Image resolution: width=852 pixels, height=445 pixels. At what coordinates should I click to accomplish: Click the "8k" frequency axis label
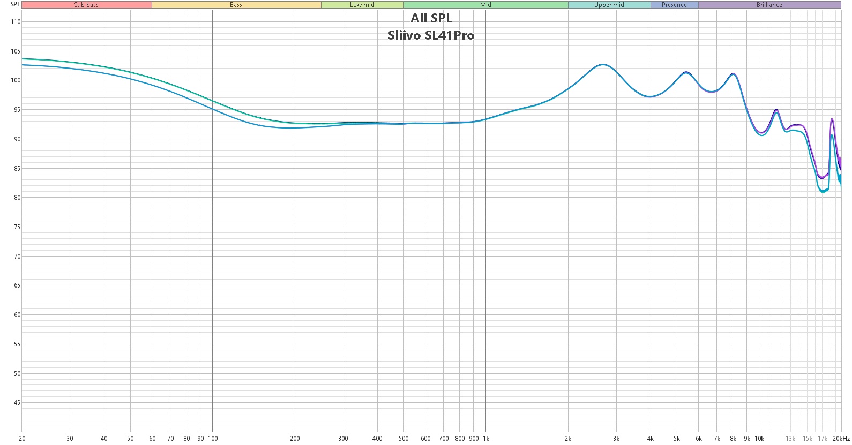tap(733, 439)
